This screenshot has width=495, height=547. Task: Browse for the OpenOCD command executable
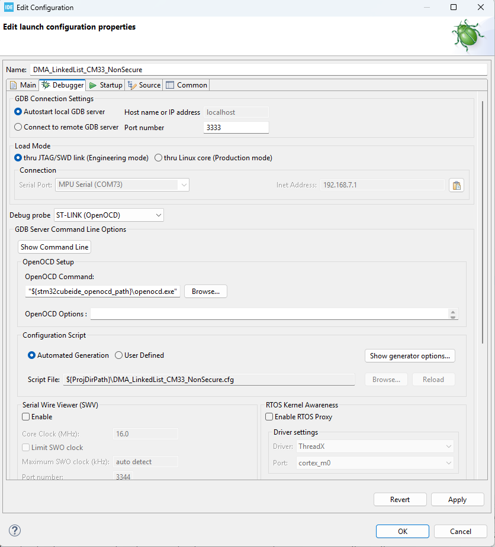205,292
